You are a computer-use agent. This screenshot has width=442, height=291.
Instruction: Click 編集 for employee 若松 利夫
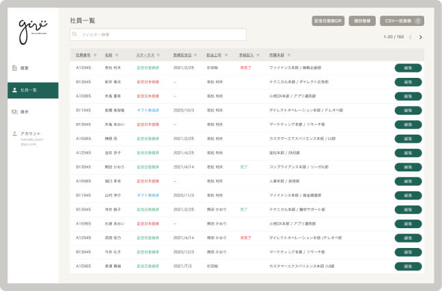(x=408, y=68)
